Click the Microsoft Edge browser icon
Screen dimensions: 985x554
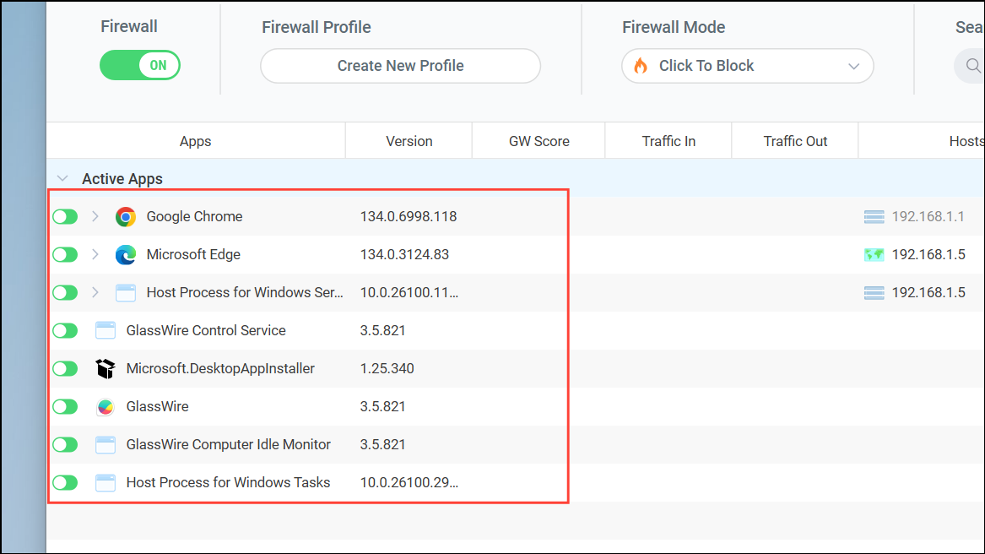coord(125,254)
